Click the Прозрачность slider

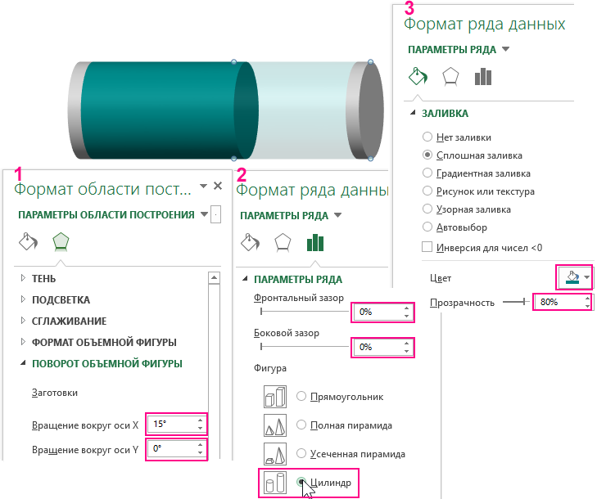(x=516, y=302)
